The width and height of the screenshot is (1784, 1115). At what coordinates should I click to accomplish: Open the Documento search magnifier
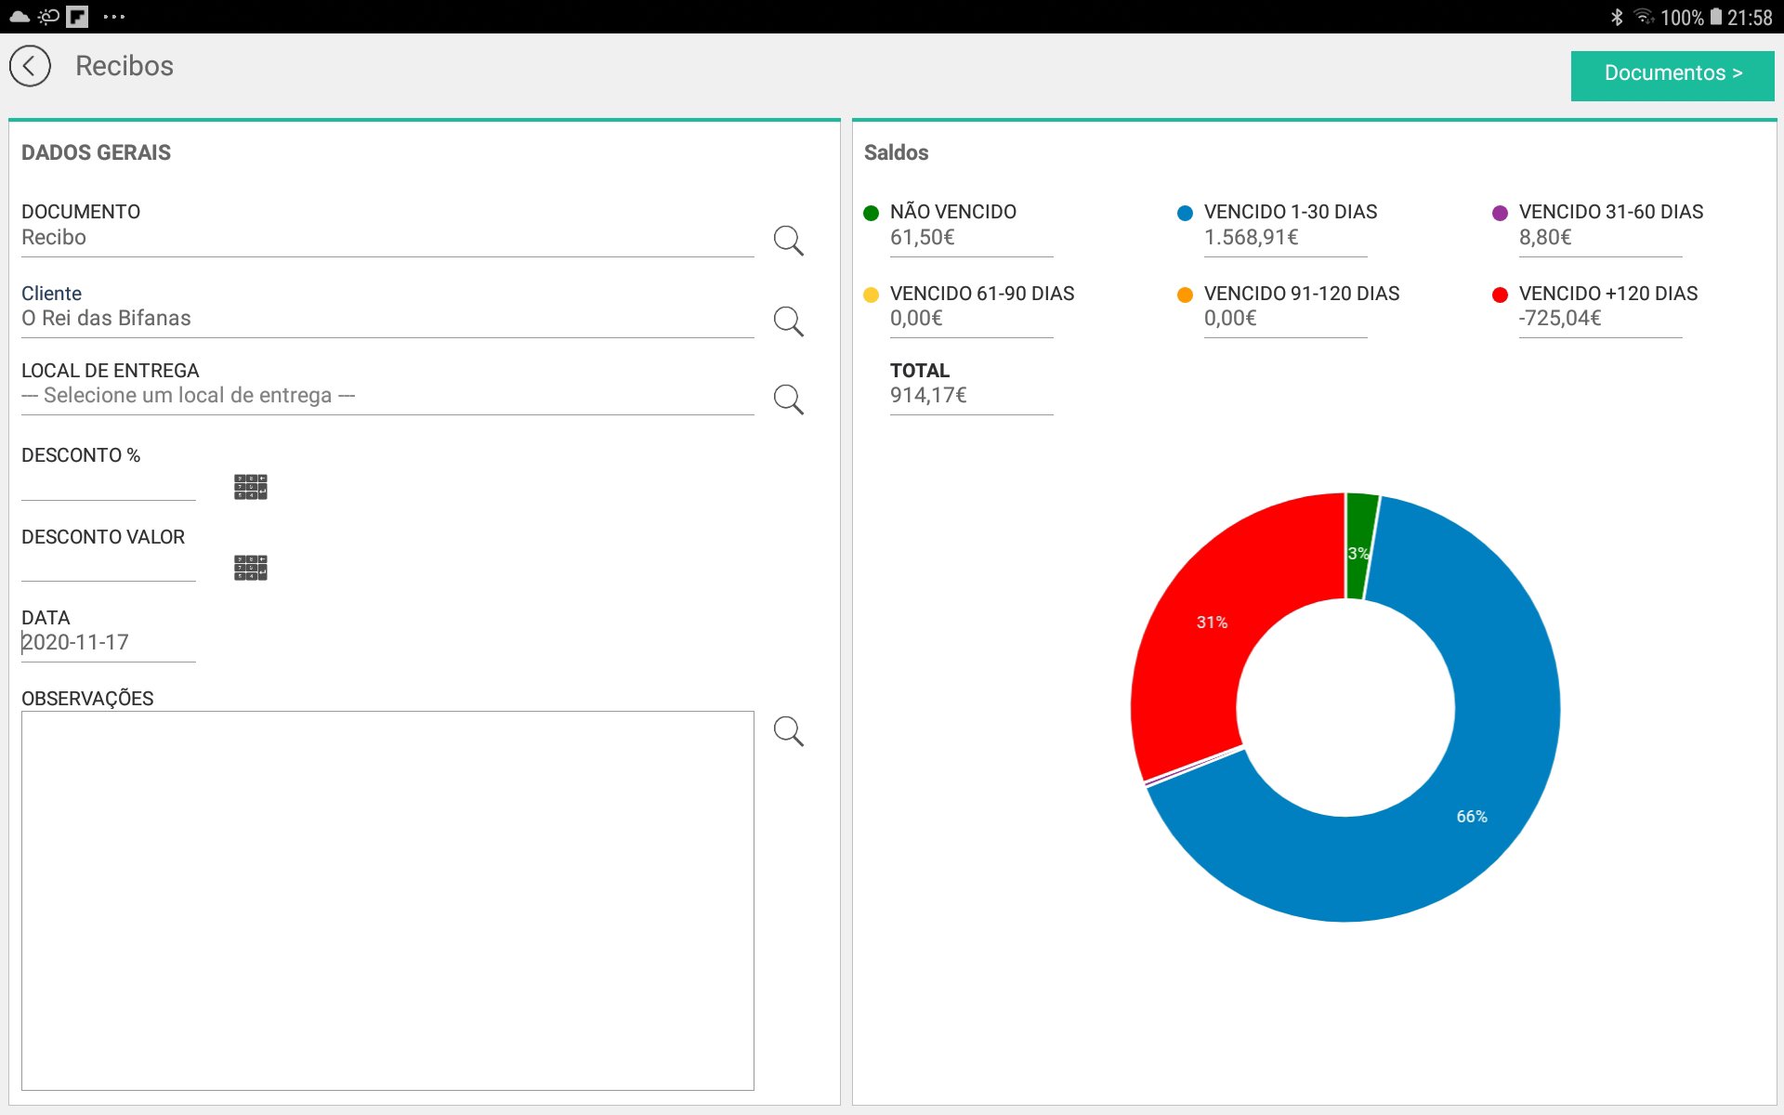[x=788, y=240]
